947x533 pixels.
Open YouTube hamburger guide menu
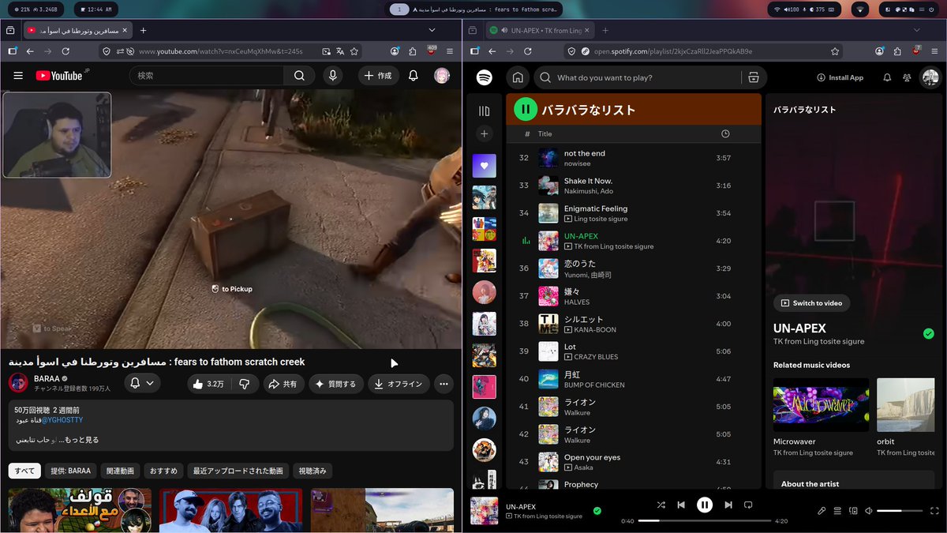[x=18, y=76]
